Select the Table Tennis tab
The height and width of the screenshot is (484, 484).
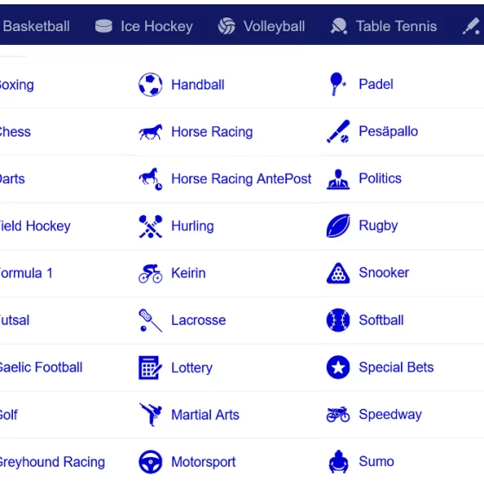(x=384, y=26)
